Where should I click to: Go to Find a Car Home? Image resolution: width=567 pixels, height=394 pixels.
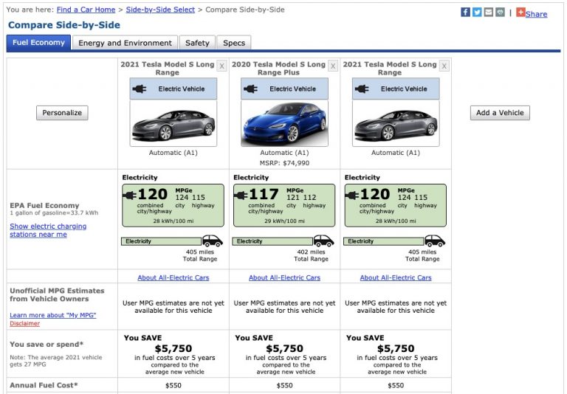tap(86, 10)
